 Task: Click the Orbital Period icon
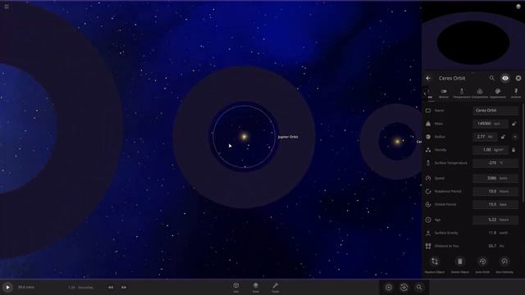pyautogui.click(x=428, y=204)
